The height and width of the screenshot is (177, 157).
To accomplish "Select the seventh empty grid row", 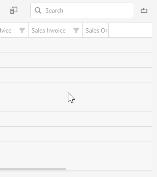I will pos(76,134).
